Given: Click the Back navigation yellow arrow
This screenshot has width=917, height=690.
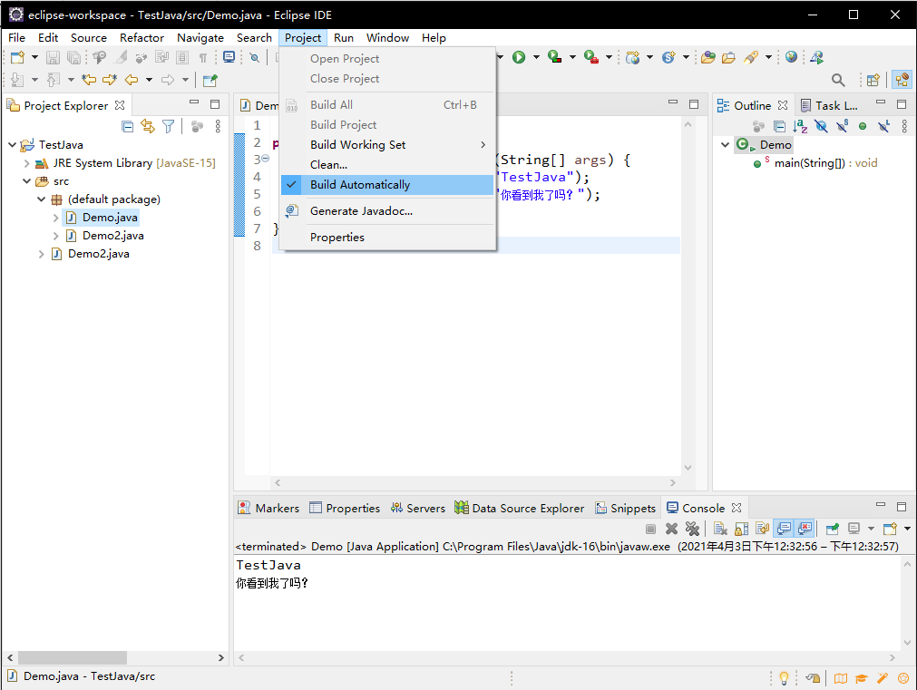Looking at the screenshot, I should 132,80.
